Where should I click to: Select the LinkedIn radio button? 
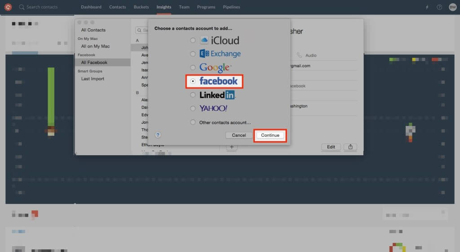click(x=193, y=95)
